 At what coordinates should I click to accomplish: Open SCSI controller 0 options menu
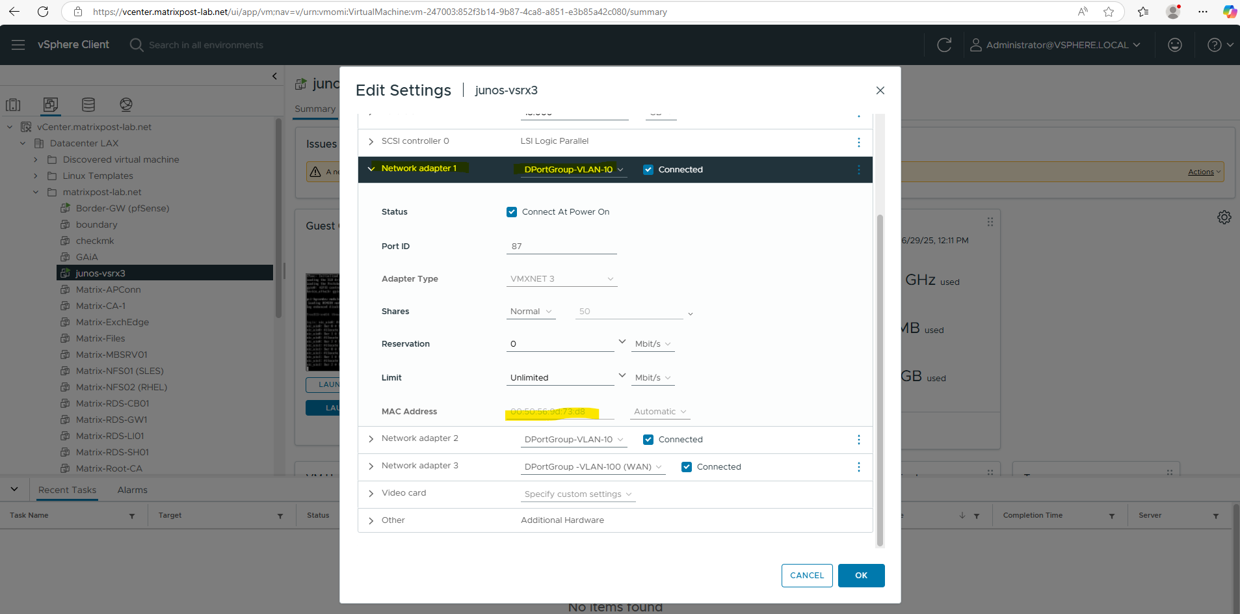coord(859,142)
